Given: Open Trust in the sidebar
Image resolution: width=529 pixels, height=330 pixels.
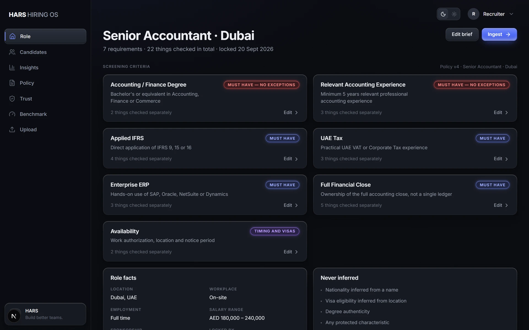Looking at the screenshot, I should pyautogui.click(x=45, y=98).
